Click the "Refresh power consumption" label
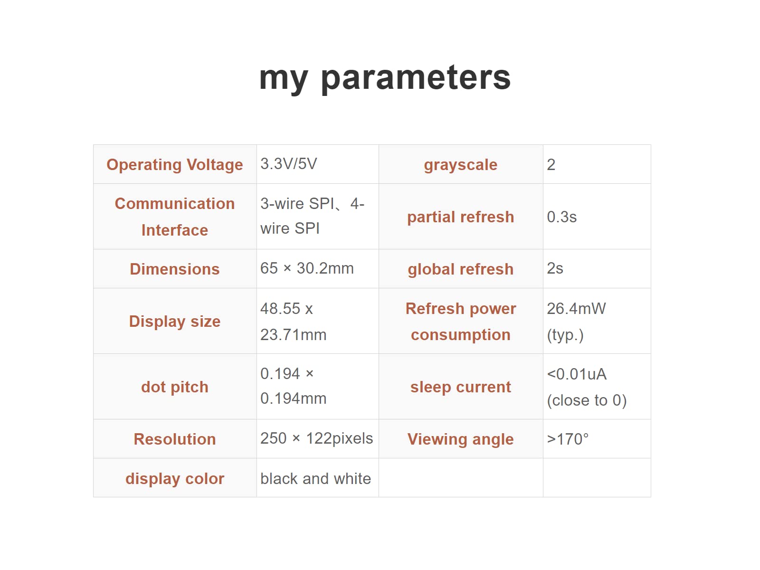This screenshot has height=570, width=760. coord(461,322)
